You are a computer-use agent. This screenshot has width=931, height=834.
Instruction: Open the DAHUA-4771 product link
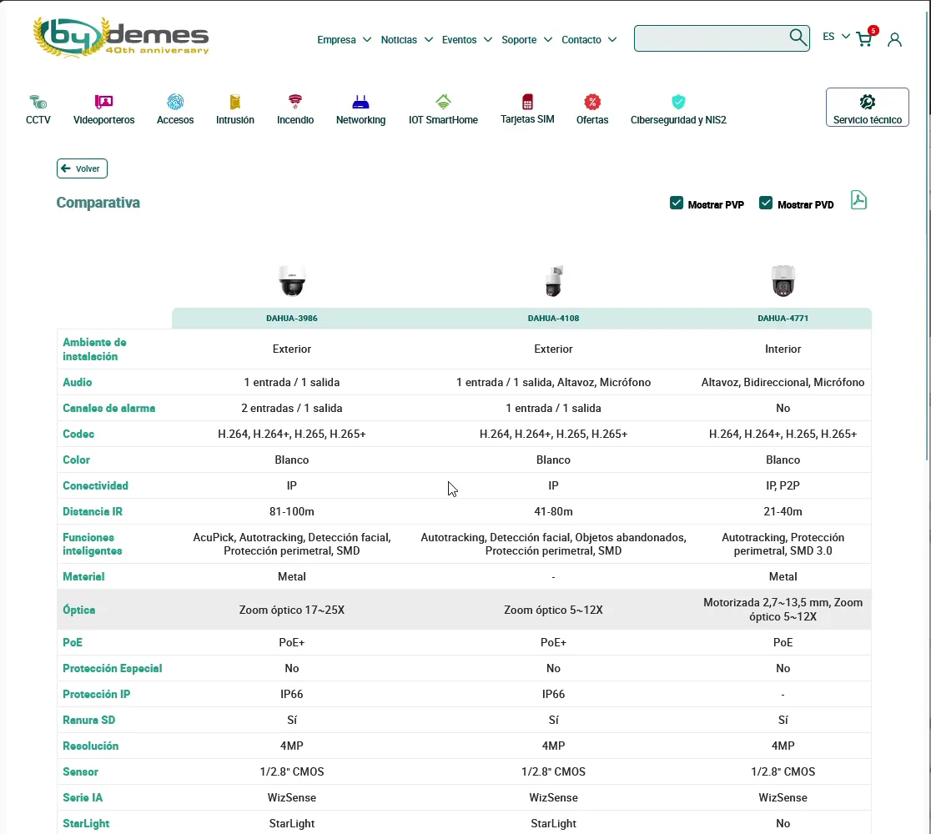(783, 318)
